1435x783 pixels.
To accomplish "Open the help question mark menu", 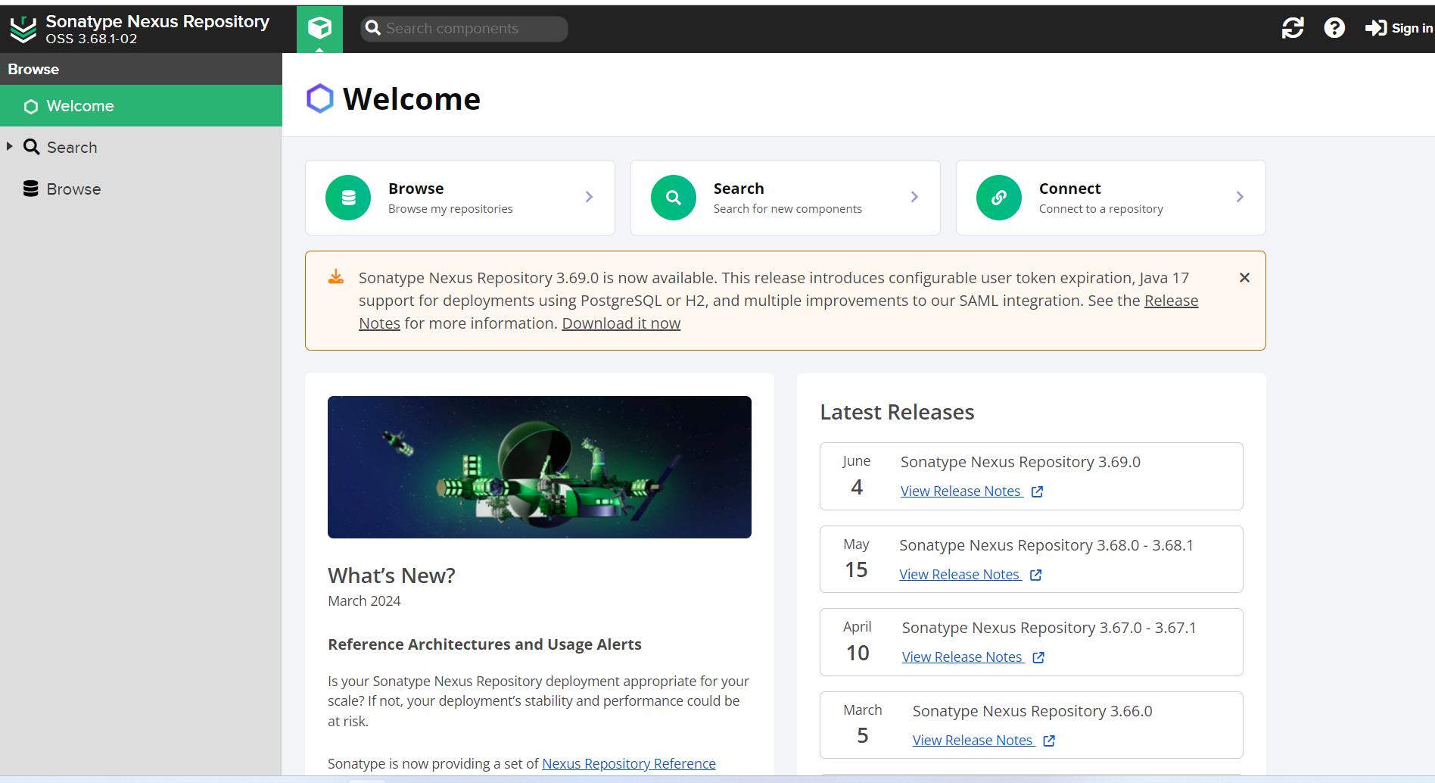I will coord(1334,28).
